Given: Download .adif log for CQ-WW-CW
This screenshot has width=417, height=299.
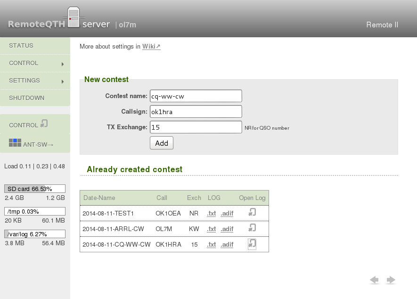Looking at the screenshot, I should click(x=227, y=244).
